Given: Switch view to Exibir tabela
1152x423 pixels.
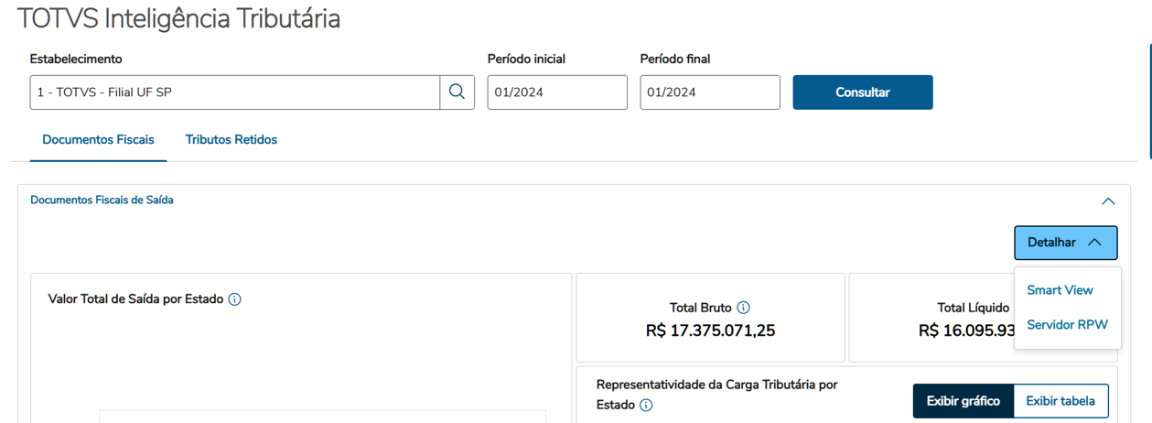Looking at the screenshot, I should [x=1060, y=401].
